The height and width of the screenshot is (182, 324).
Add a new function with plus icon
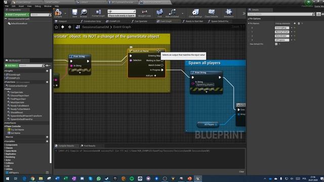(47, 82)
